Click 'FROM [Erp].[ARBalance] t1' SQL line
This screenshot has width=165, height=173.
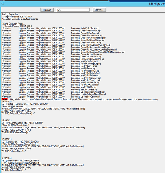(x=14, y=107)
